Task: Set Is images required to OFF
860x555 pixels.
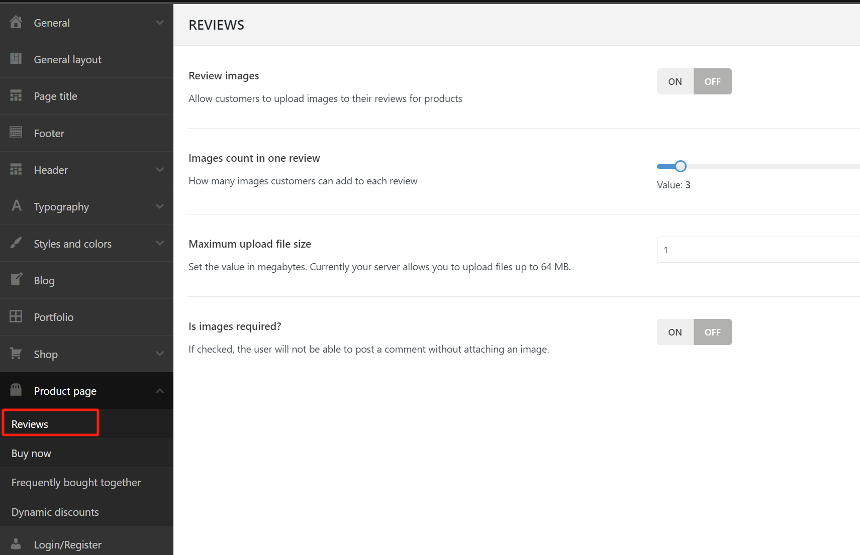Action: 712,332
